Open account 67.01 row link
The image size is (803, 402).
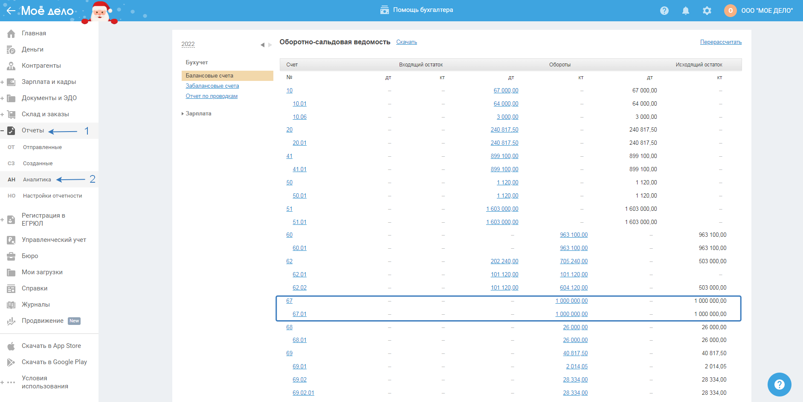299,314
